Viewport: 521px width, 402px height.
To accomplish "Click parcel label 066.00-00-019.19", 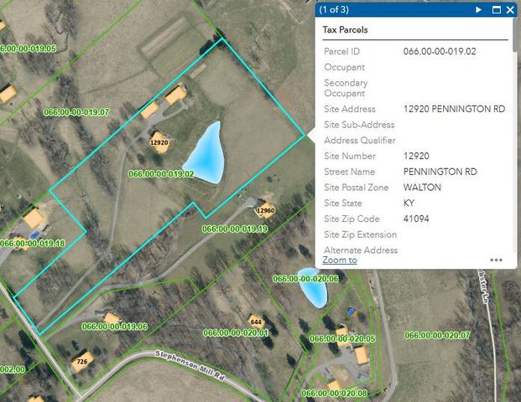I will click(235, 229).
